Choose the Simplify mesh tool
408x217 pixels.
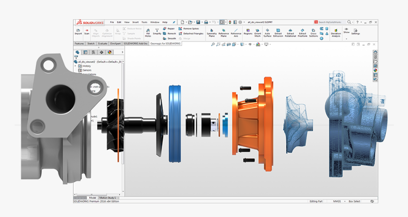[x=157, y=32]
